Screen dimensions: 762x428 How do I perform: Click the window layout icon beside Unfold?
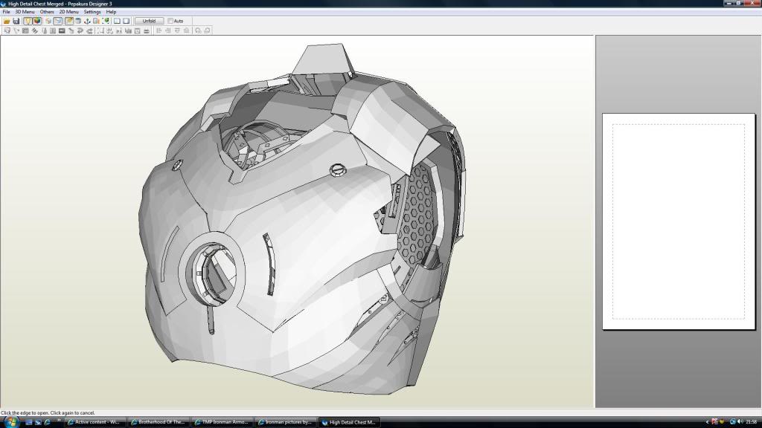point(127,21)
